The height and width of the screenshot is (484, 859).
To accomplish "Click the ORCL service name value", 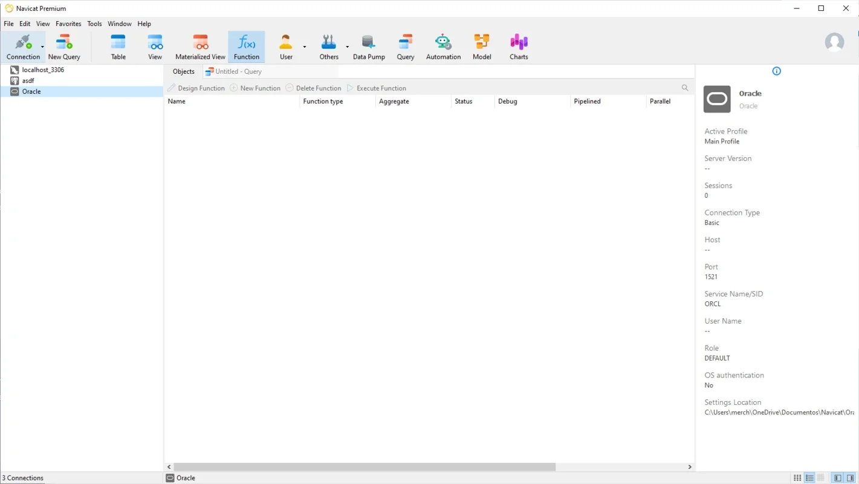I will coord(713,304).
